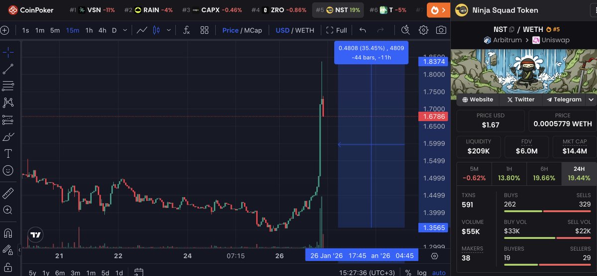Viewport: 597px width, 276px height.
Task: Copy the NST token address
Action: (x=512, y=30)
